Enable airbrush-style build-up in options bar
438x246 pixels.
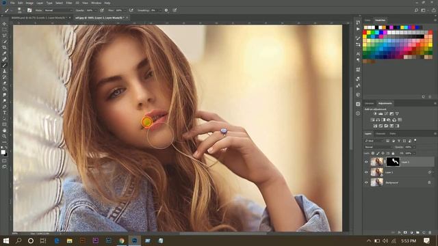(x=131, y=10)
